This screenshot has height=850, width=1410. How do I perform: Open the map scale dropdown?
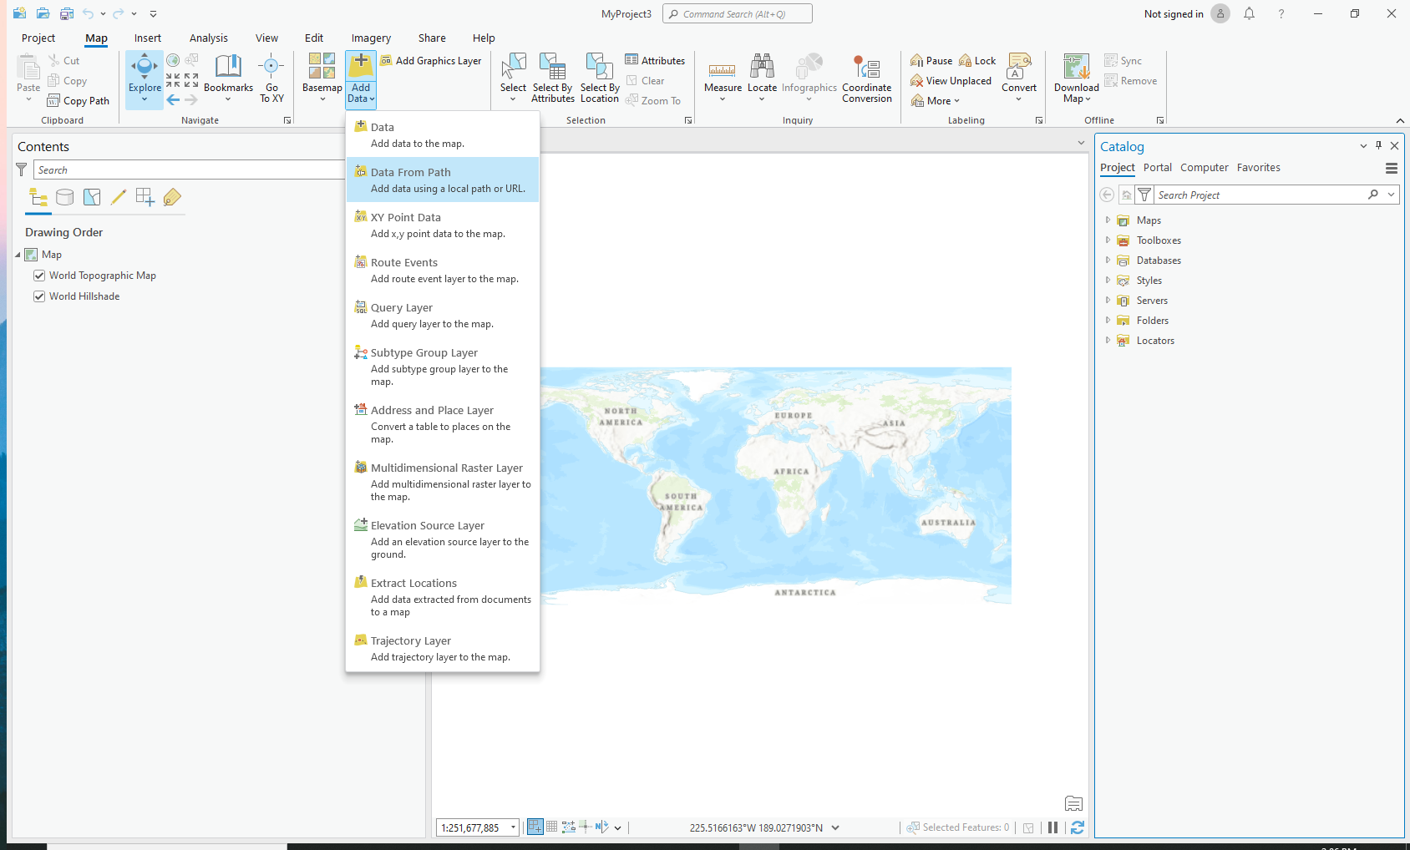pyautogui.click(x=513, y=827)
